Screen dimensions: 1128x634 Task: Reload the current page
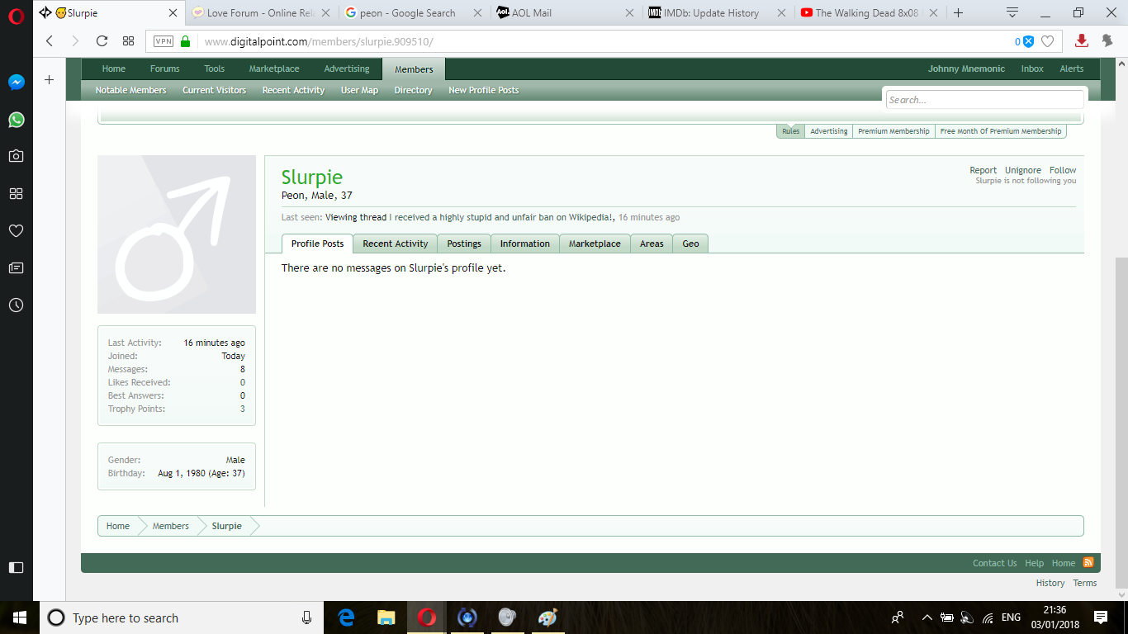click(102, 41)
